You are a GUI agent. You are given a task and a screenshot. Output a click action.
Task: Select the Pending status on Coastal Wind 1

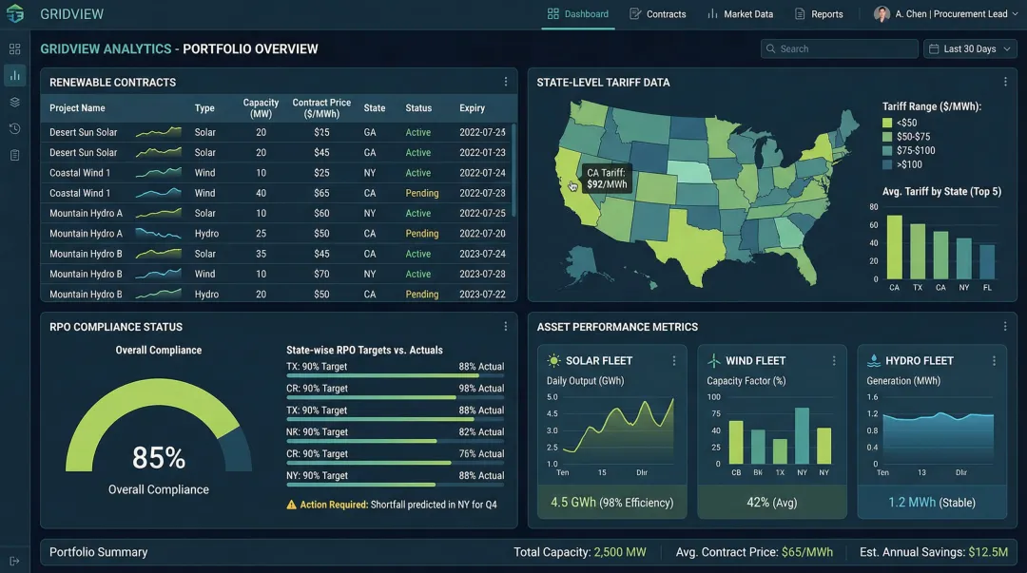420,192
